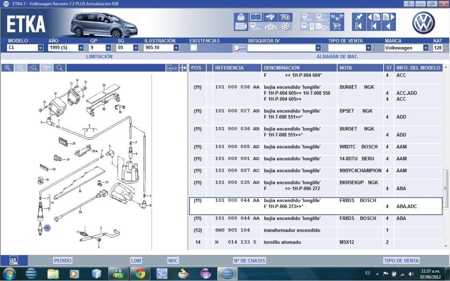Click the Búsqueda IV search input field
Viewport: 450px width, 281px height.
[281, 48]
